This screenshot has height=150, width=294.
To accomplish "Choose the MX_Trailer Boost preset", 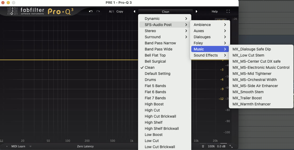I will [x=247, y=98].
